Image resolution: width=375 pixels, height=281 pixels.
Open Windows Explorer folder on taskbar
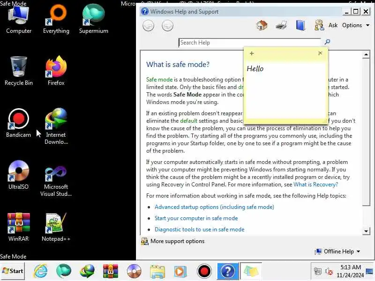click(157, 271)
